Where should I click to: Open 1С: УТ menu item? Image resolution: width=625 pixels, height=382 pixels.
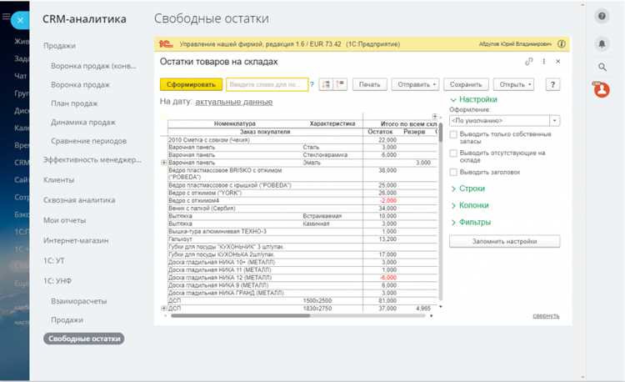point(54,260)
